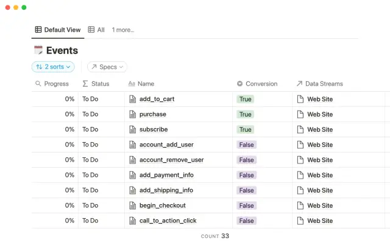Click the page icon next to account_add_user
Image resolution: width=390 pixels, height=243 pixels.
133,145
